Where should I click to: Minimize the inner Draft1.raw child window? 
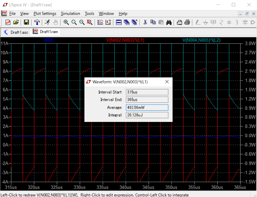(x=240, y=14)
